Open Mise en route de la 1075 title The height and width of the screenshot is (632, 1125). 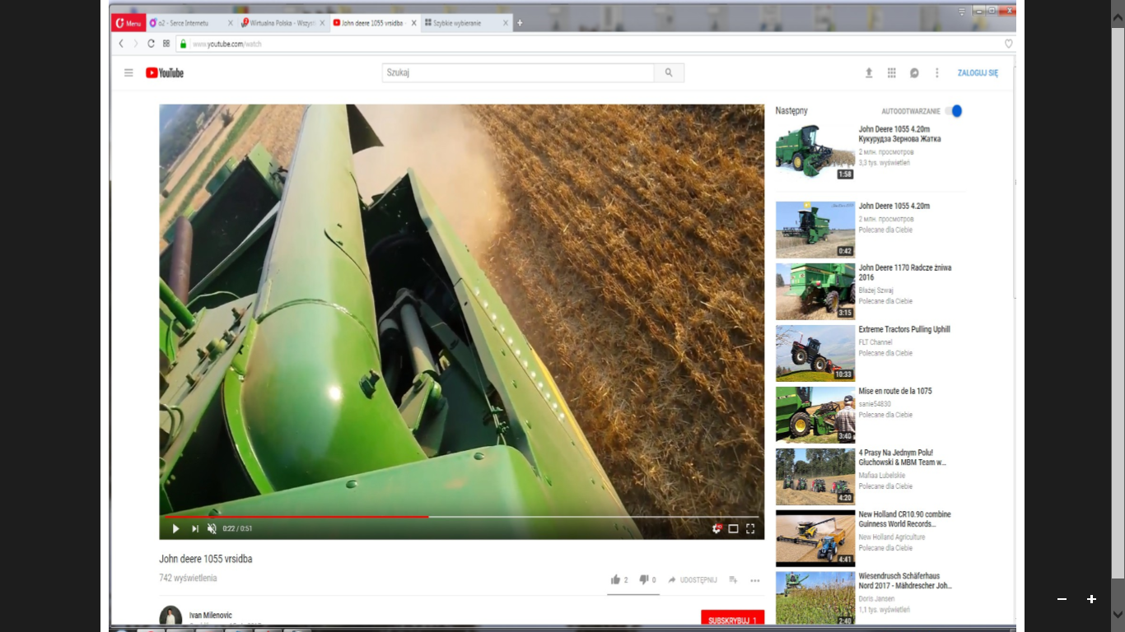coord(895,391)
